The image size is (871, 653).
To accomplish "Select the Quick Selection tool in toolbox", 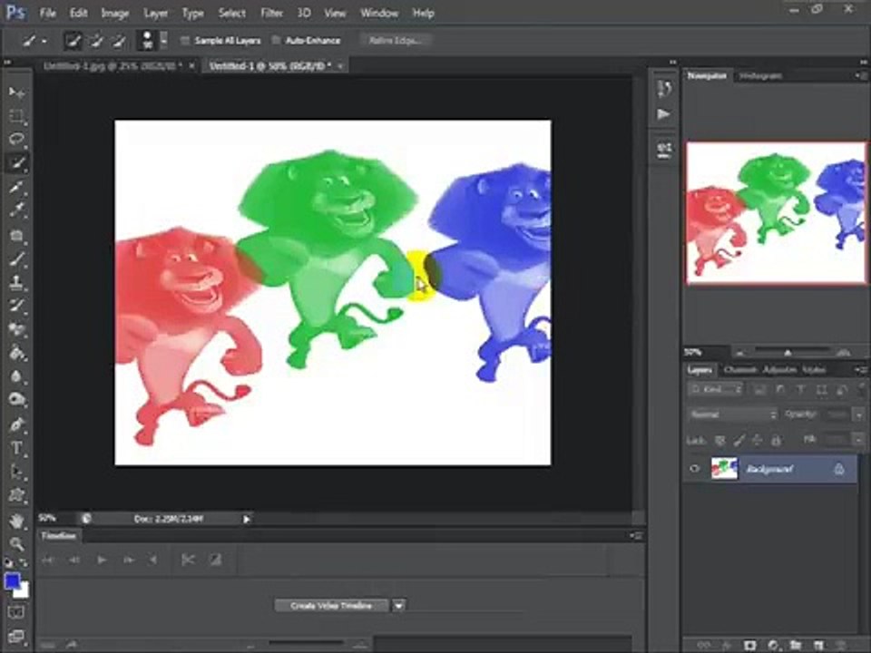I will (16, 162).
